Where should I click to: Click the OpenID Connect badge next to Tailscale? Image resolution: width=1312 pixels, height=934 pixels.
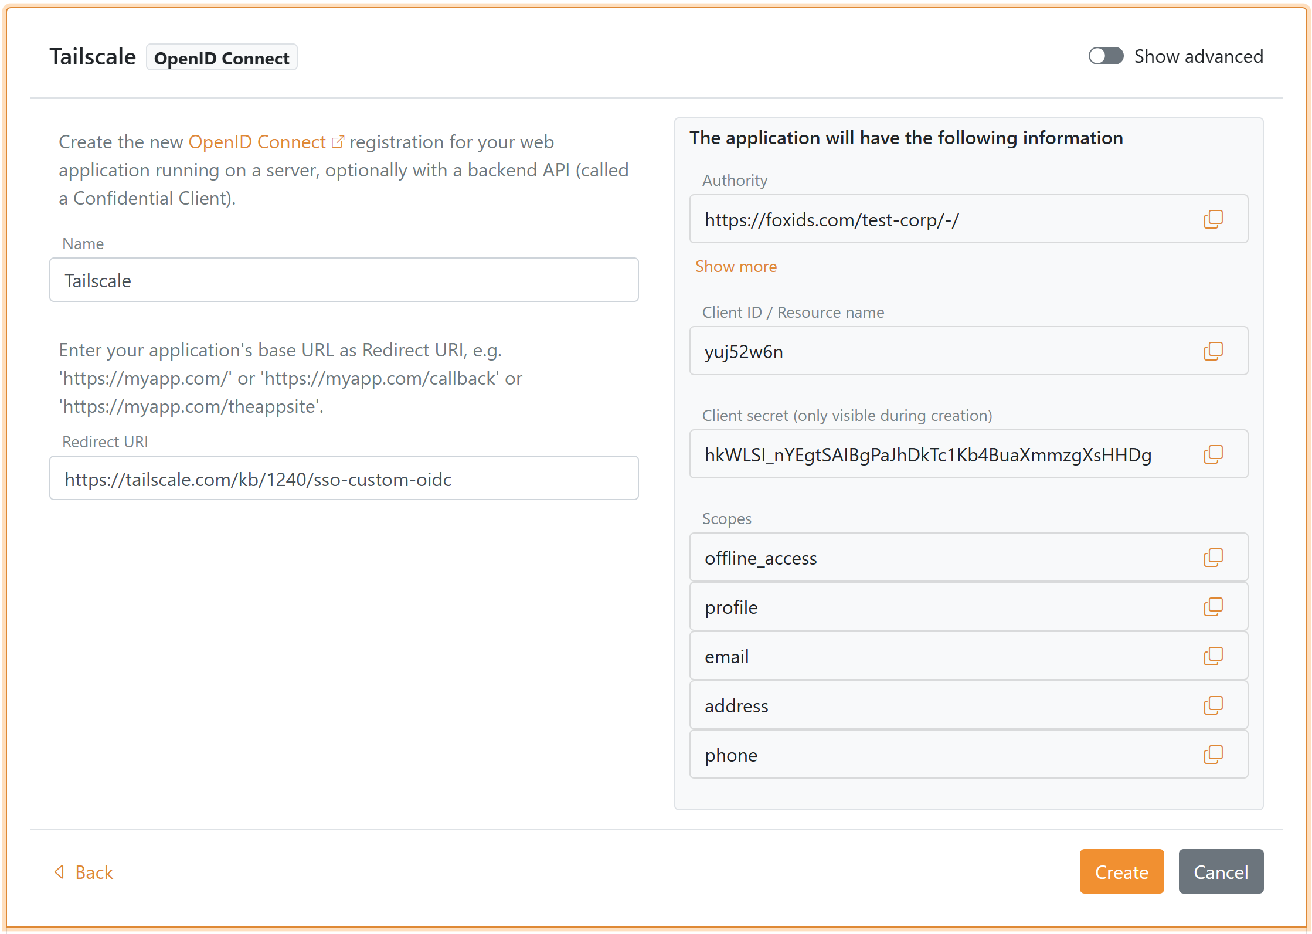pos(222,57)
